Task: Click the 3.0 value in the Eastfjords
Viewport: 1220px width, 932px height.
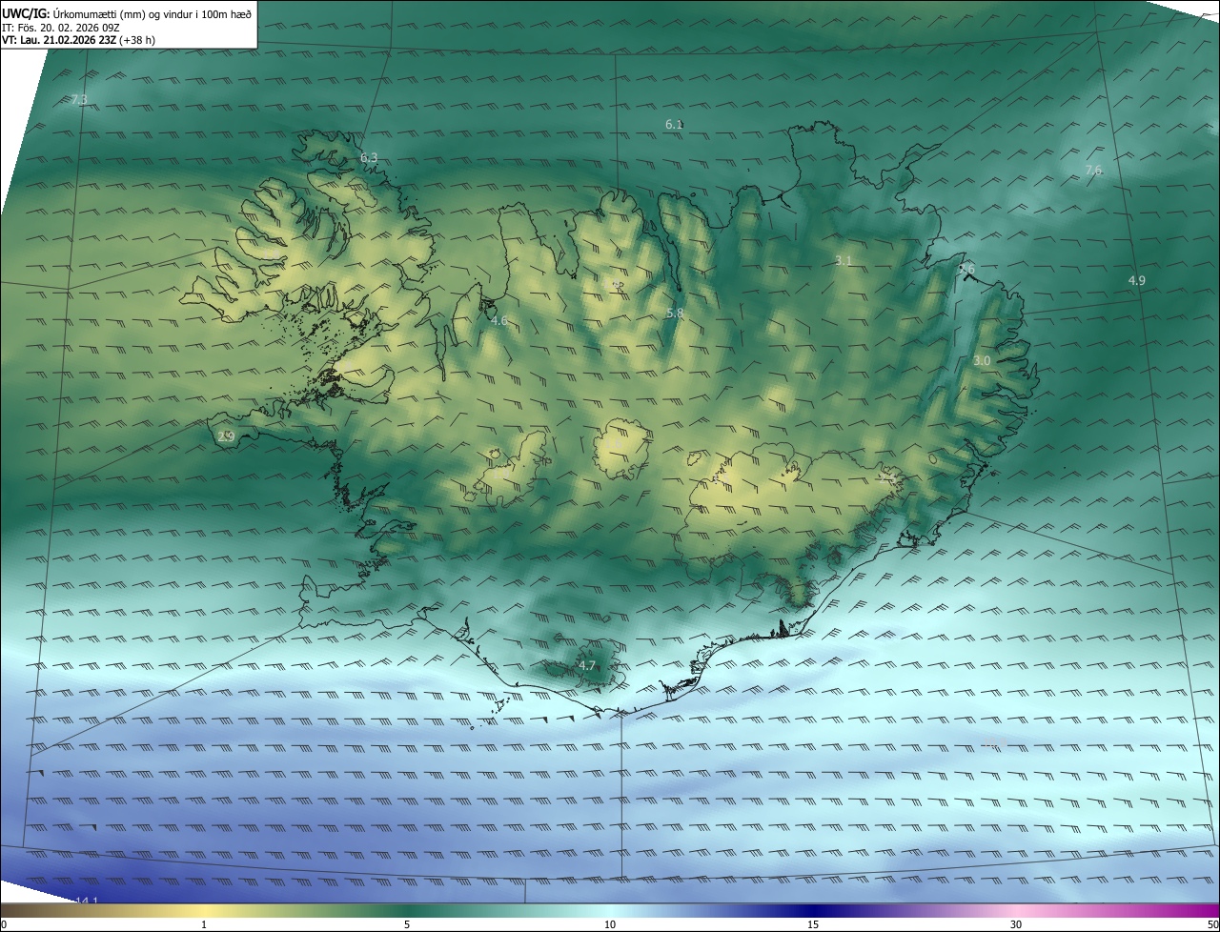Action: pyautogui.click(x=982, y=360)
